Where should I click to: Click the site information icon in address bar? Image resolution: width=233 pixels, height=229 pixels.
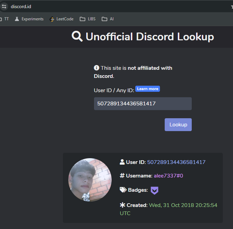(x=4, y=6)
